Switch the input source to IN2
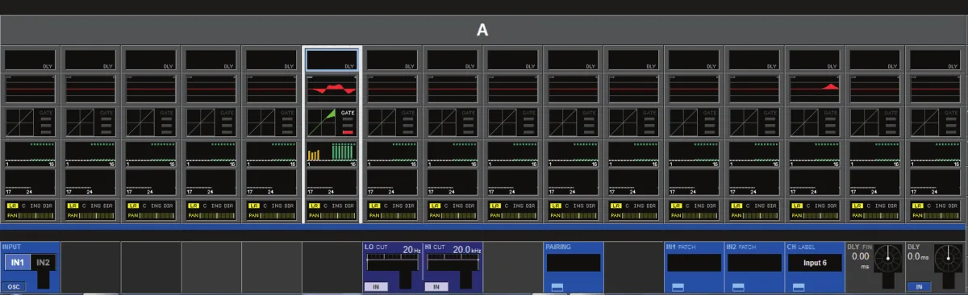 click(43, 263)
